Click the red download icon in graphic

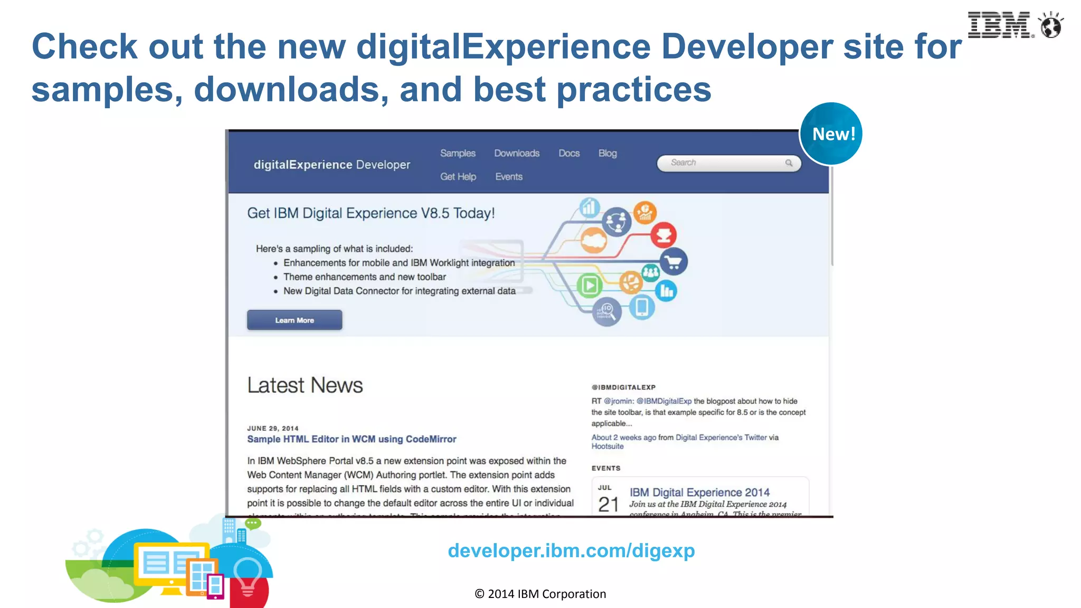coord(663,235)
